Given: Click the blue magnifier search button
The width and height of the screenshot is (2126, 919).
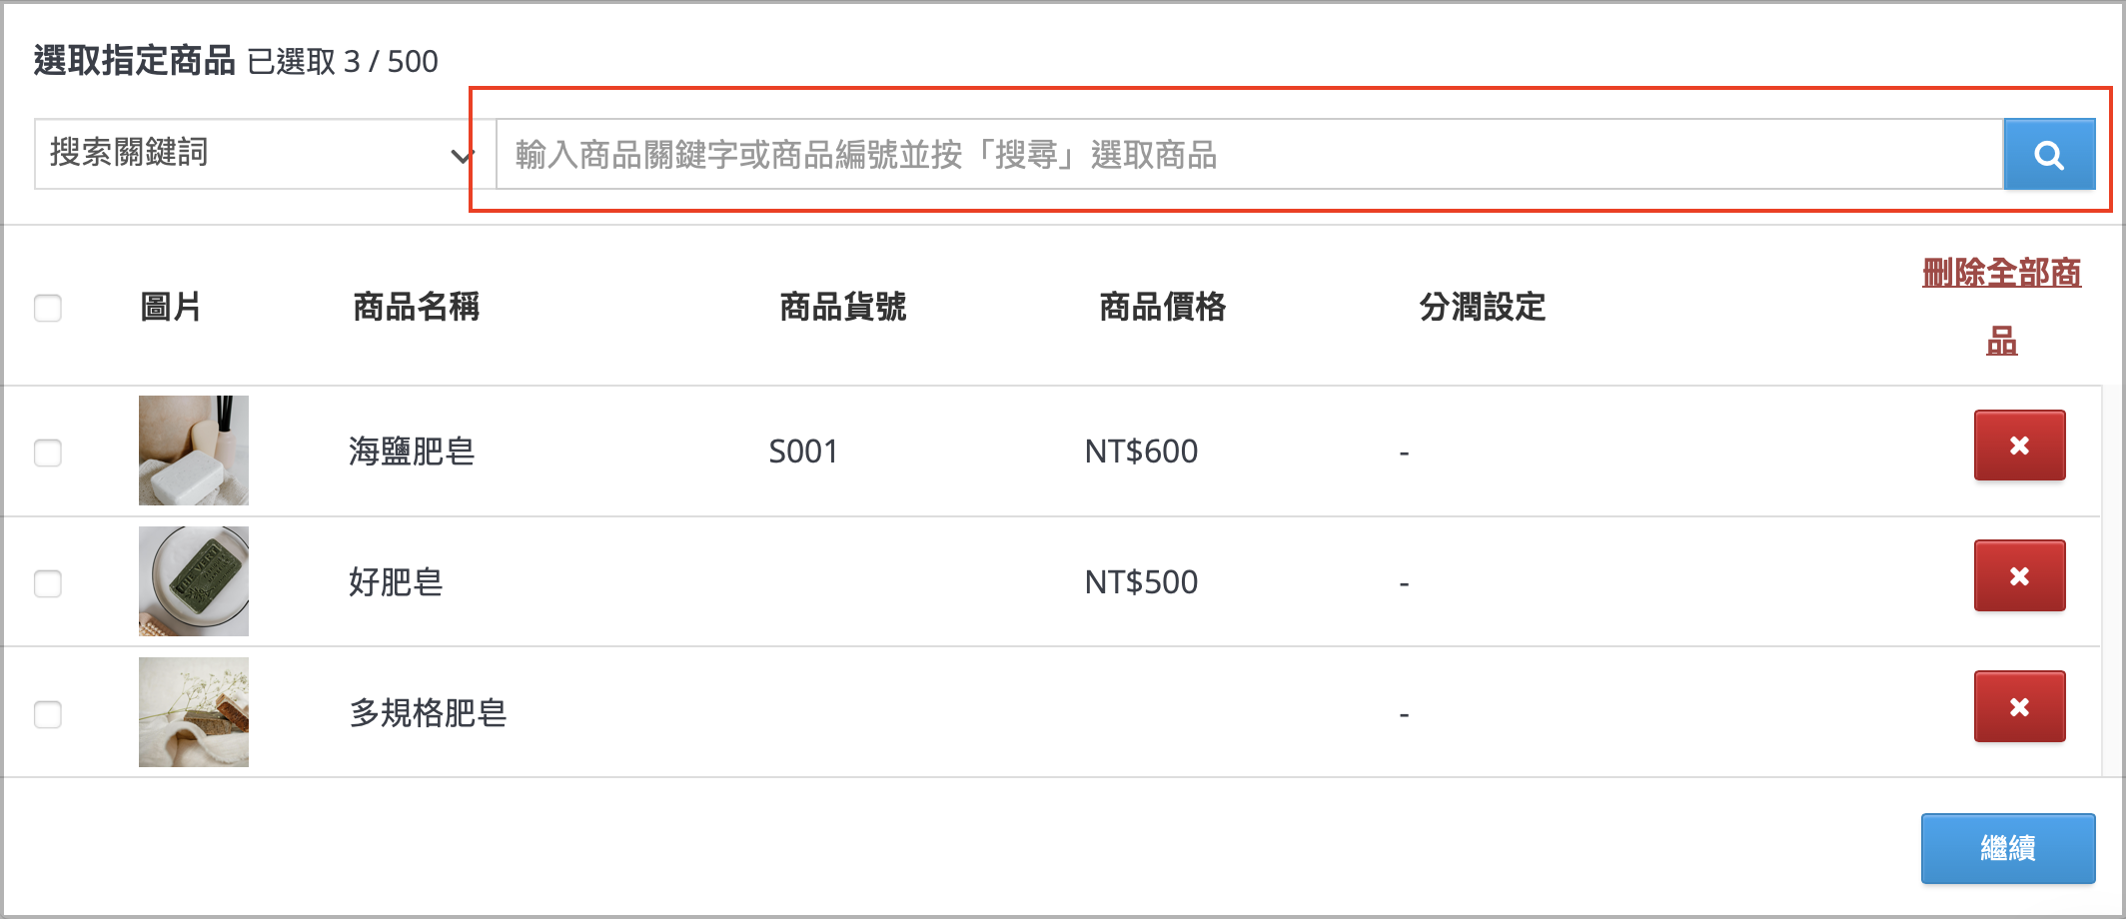Looking at the screenshot, I should 2049,154.
